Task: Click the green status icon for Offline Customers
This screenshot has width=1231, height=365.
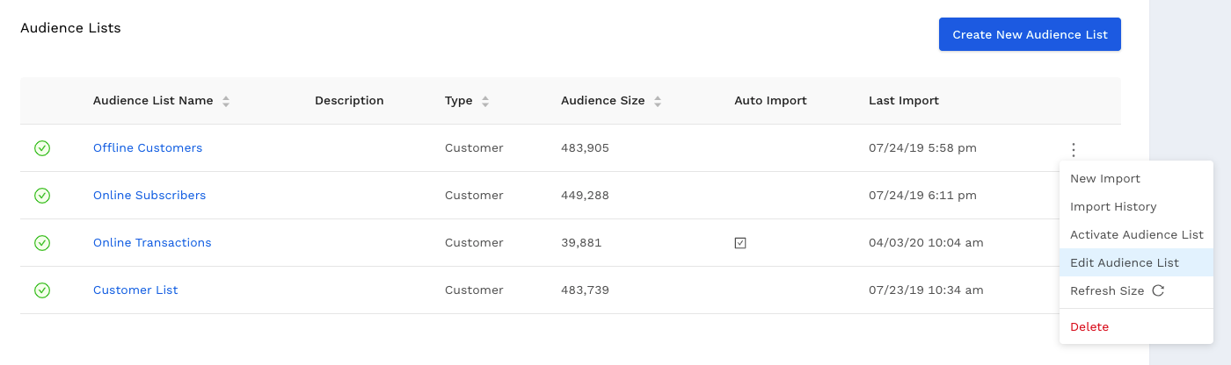Action: [42, 148]
